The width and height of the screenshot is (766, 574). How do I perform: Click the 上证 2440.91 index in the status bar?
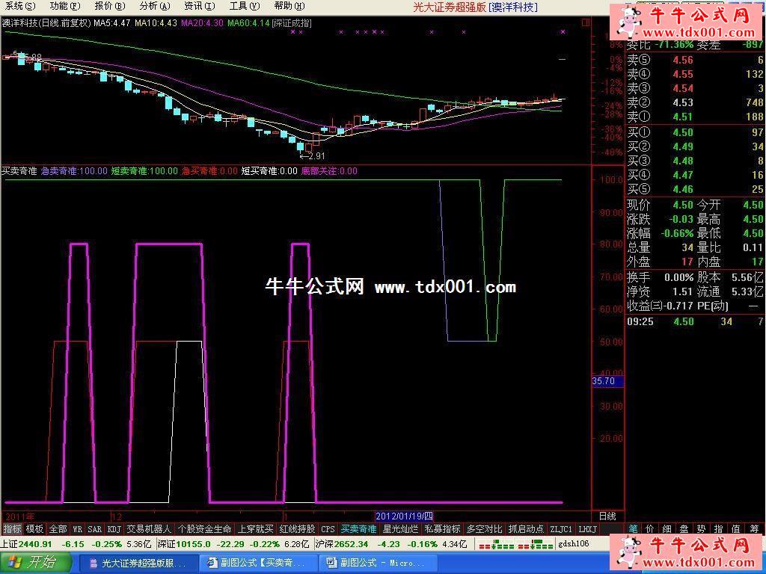[x=26, y=544]
